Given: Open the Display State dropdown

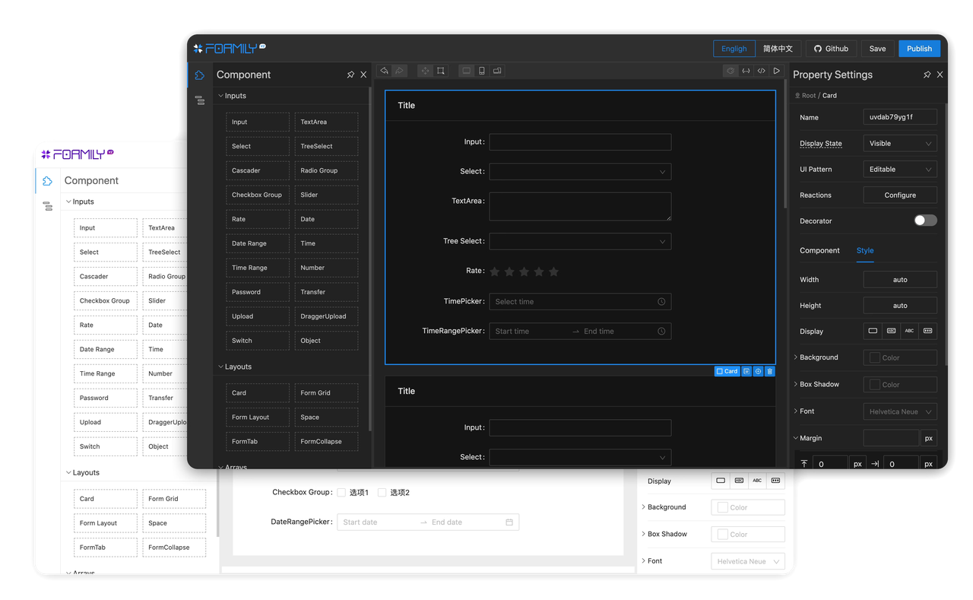Looking at the screenshot, I should pyautogui.click(x=900, y=143).
